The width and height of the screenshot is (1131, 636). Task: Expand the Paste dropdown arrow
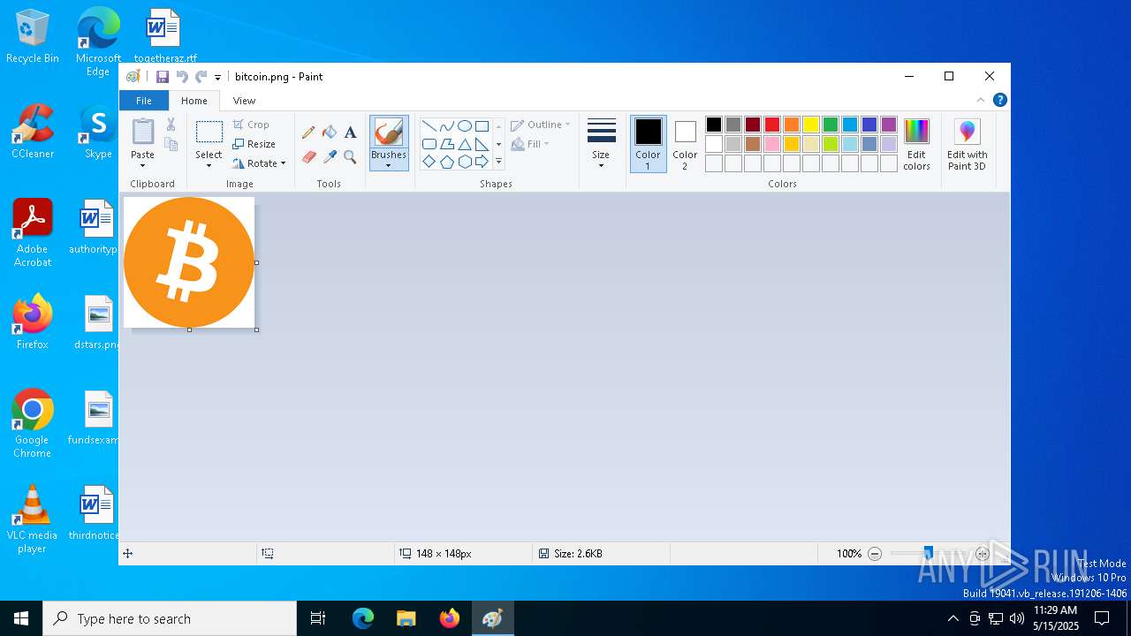(142, 165)
